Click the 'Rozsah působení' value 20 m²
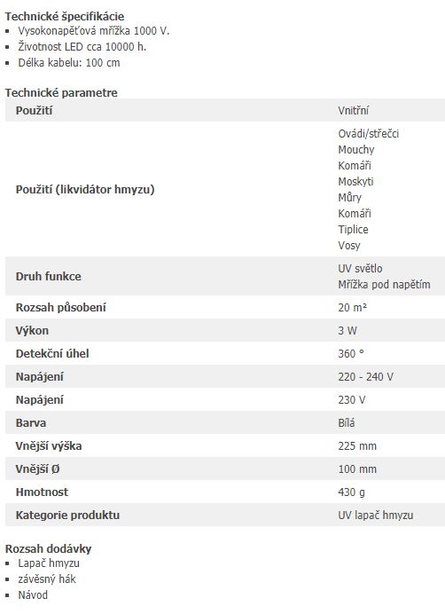Image resolution: width=445 pixels, height=614 pixels. coord(352,307)
